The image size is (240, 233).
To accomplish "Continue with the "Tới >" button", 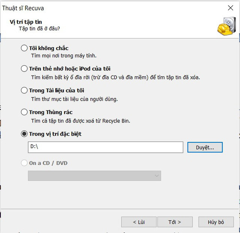I will point(175,222).
